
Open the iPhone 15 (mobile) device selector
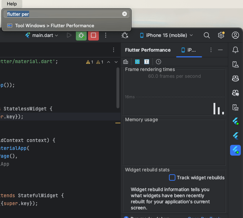[166, 35]
